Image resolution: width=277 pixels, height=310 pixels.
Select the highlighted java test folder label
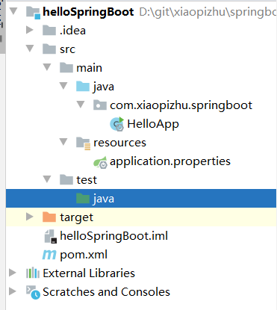(104, 199)
